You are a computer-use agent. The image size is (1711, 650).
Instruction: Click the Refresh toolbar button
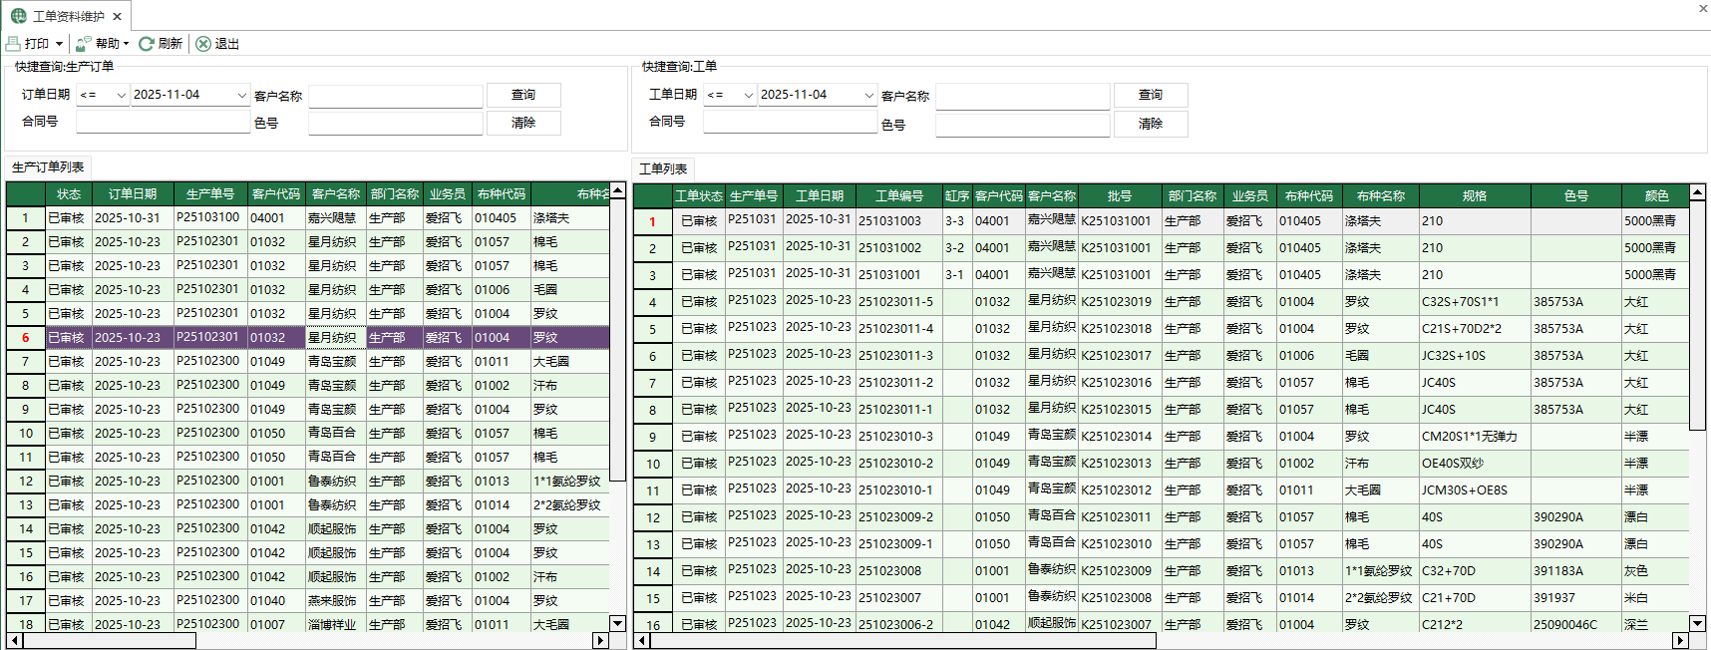coord(161,44)
